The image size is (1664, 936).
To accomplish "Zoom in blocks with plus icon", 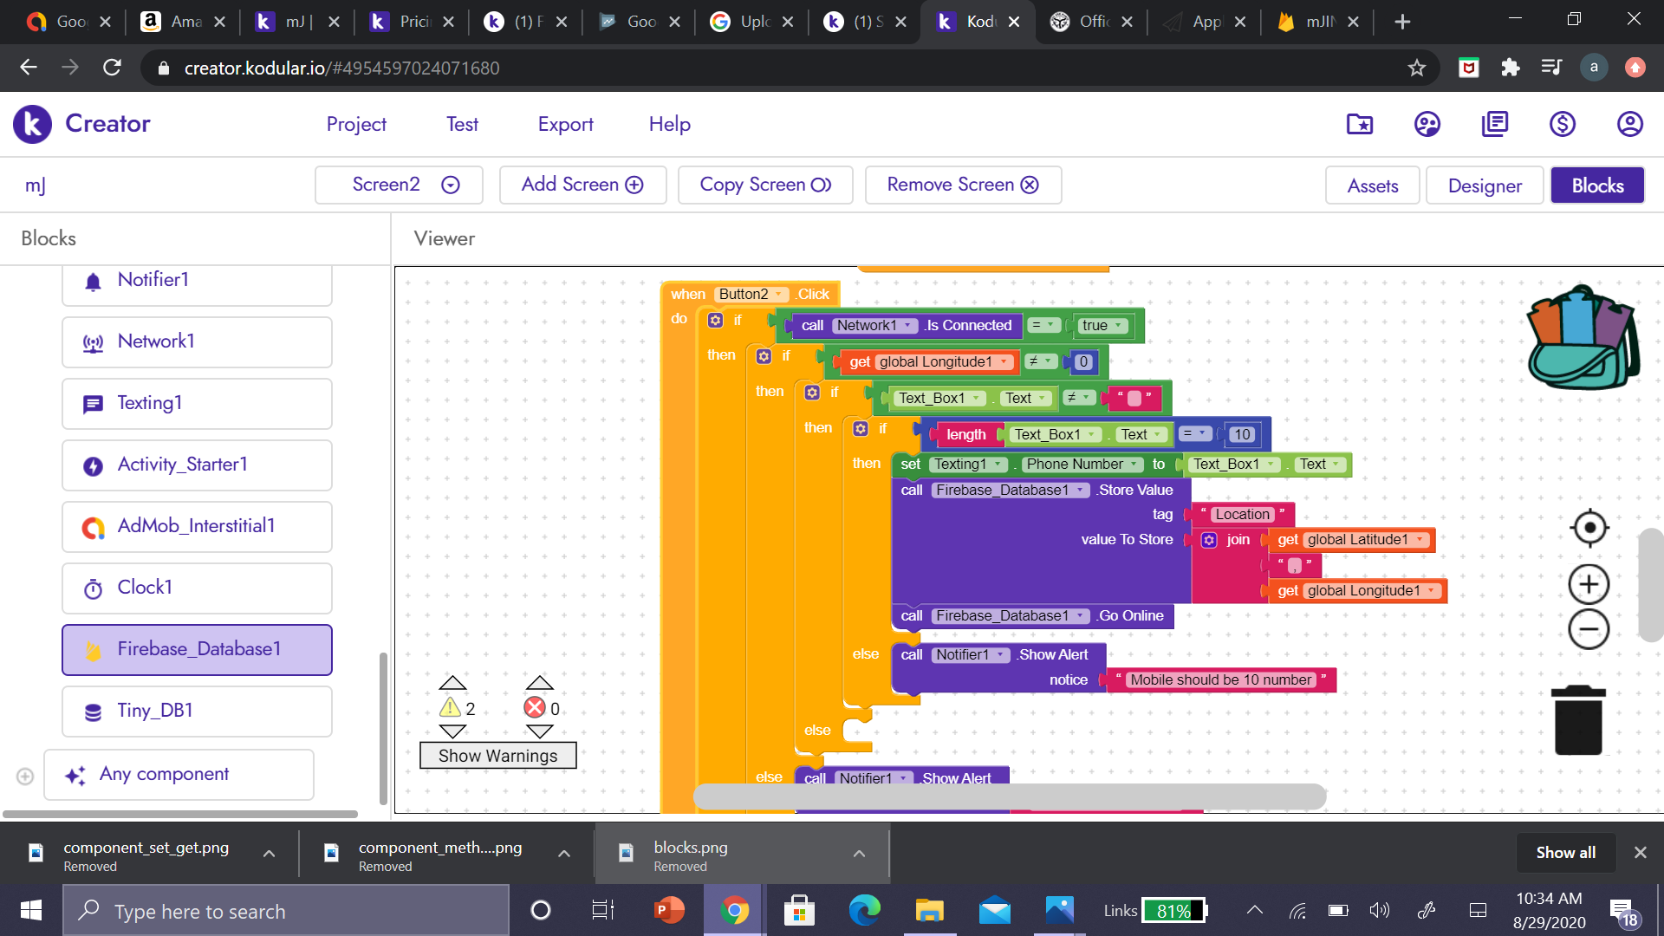I will [x=1589, y=585].
